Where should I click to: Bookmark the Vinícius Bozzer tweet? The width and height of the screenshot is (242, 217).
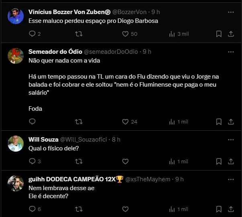pyautogui.click(x=219, y=34)
